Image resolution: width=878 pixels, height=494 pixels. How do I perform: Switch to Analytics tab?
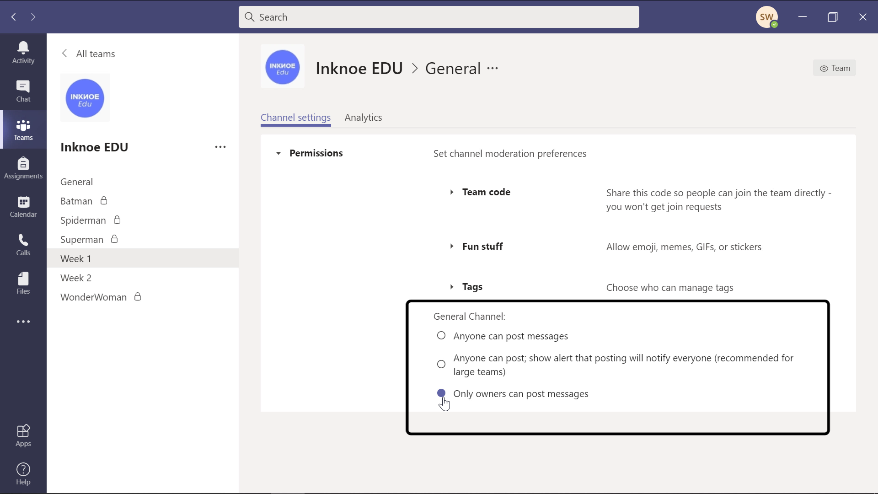click(x=363, y=117)
